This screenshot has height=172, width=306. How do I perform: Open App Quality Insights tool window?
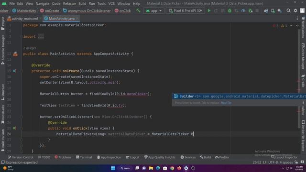(x=160, y=157)
